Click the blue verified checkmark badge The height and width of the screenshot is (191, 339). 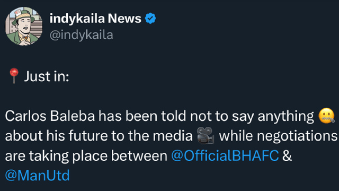150,19
